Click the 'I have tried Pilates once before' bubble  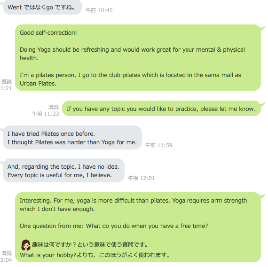(72, 138)
